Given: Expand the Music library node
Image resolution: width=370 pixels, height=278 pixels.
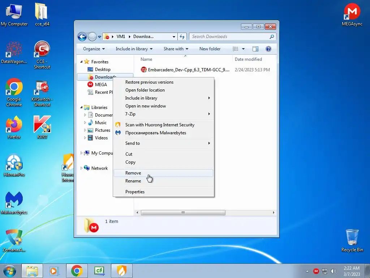Looking at the screenshot, I should (85, 122).
